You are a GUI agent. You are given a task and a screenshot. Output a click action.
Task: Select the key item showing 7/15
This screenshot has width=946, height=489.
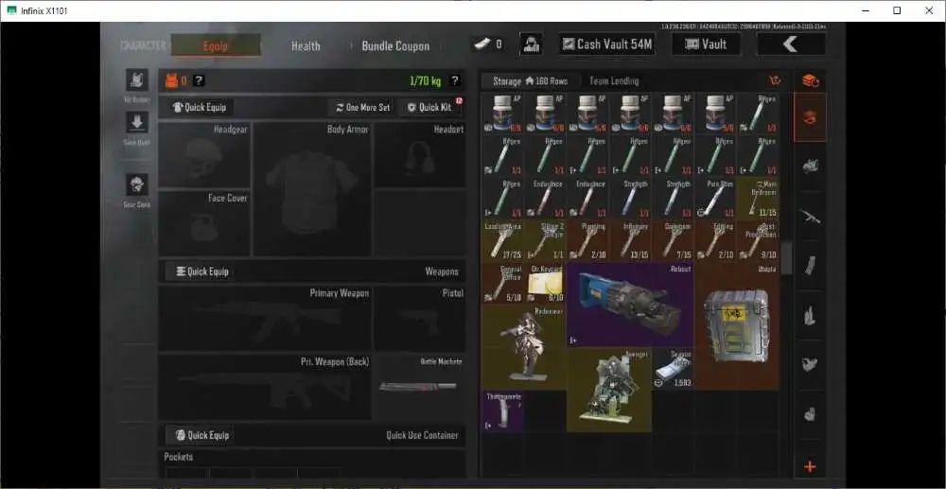[673, 240]
